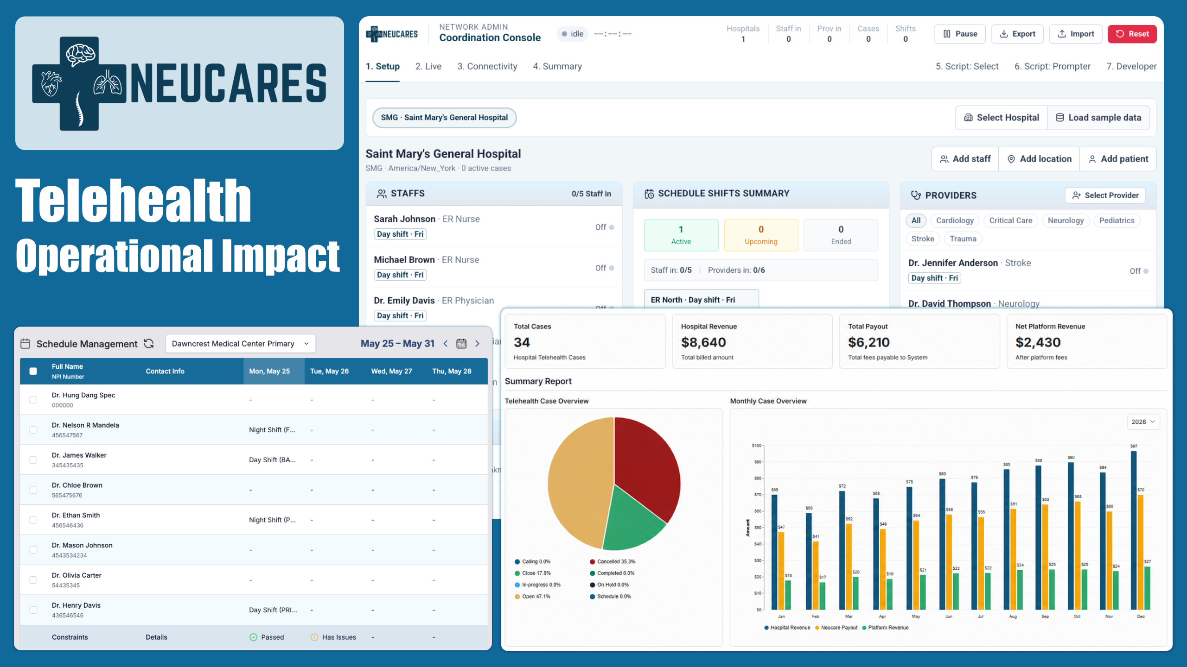Click the Pause button icon
Viewport: 1187px width, 667px height.
(x=947, y=34)
